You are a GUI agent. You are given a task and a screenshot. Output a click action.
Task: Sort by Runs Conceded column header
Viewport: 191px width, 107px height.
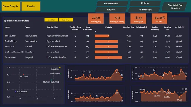pos(88,28)
